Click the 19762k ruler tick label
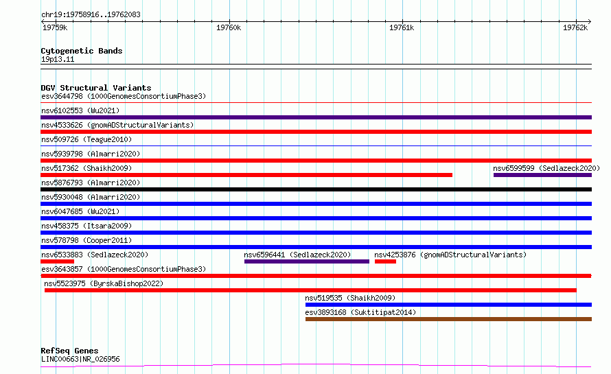The width and height of the screenshot is (611, 374). pos(575,27)
